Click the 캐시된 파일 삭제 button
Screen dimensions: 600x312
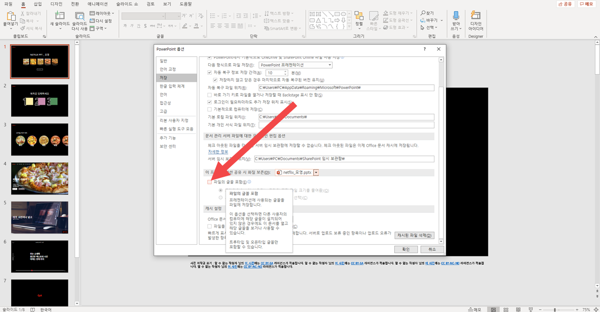tap(414, 235)
